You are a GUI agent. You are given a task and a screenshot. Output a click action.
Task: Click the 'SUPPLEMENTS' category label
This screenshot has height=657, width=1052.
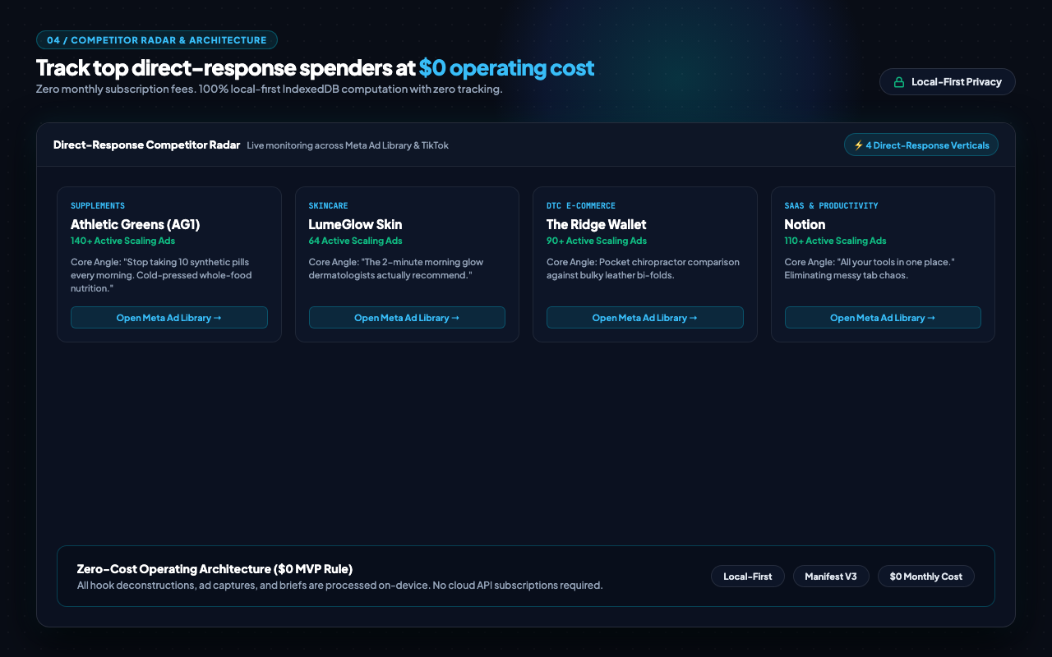98,206
